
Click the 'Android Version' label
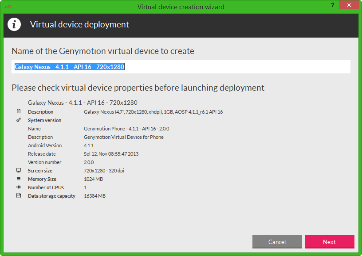(x=45, y=145)
